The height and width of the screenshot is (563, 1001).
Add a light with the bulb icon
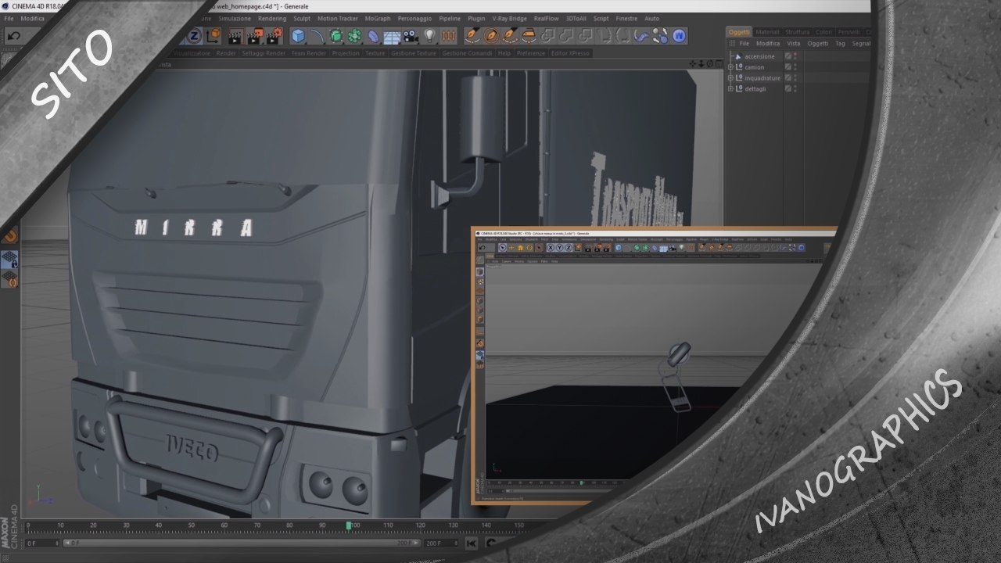click(429, 36)
